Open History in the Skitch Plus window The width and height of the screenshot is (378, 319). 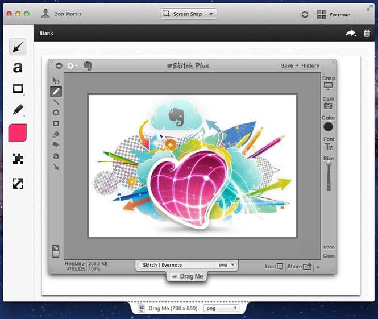(310, 65)
